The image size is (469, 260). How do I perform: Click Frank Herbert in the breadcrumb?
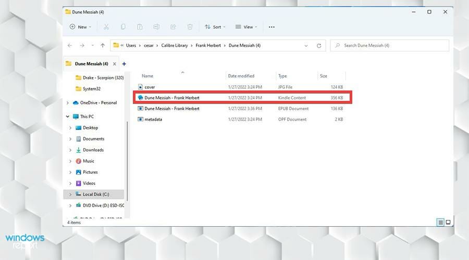pyautogui.click(x=208, y=45)
